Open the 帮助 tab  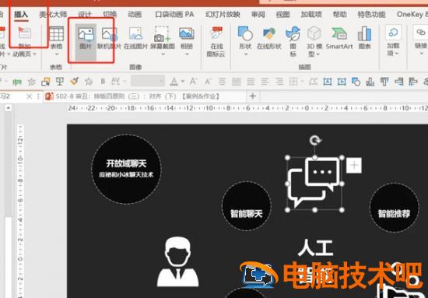pos(339,15)
